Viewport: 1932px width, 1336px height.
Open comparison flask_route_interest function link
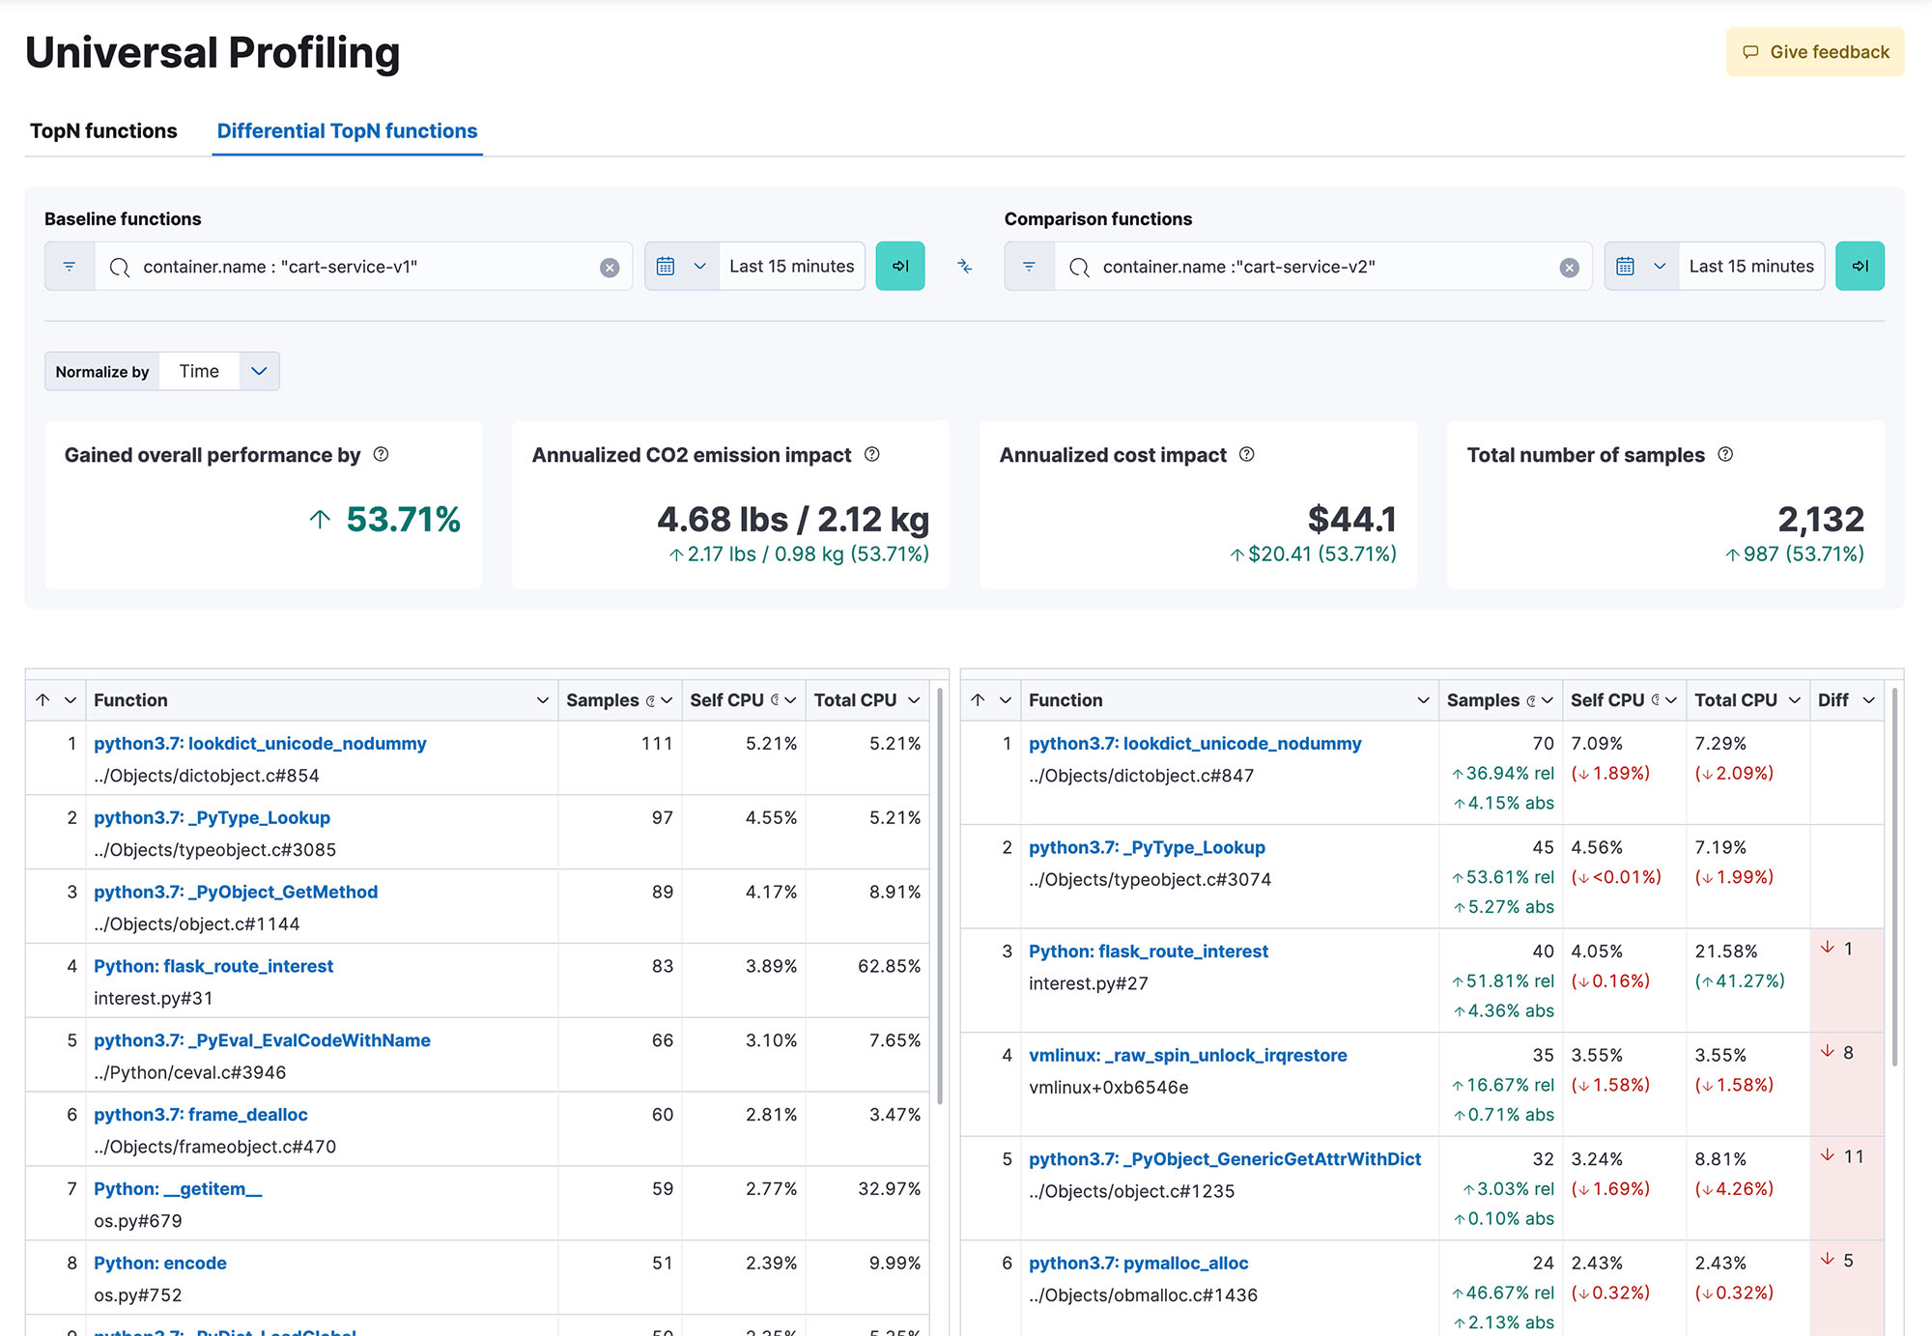(x=1149, y=952)
